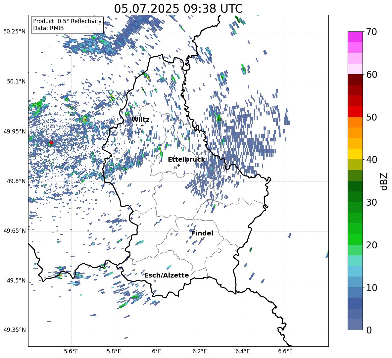Click the colorbar tick label 10
392x358 pixels.
point(371,287)
